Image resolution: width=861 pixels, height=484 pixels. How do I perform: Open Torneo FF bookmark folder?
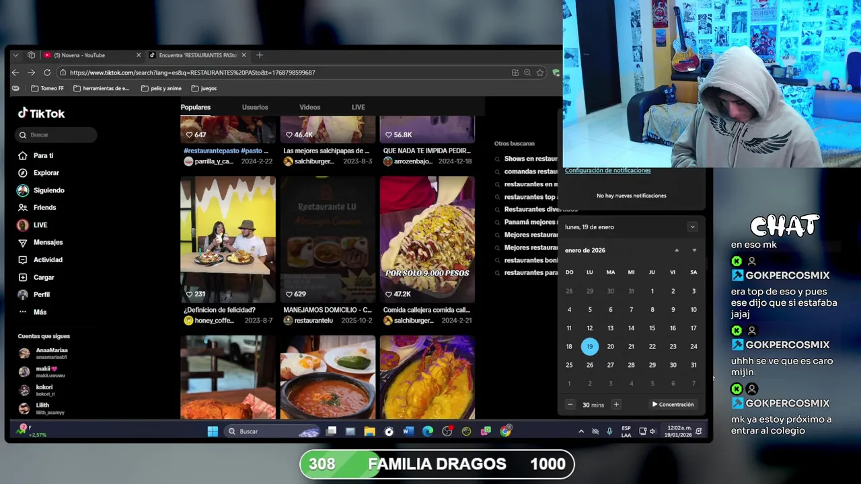click(47, 88)
